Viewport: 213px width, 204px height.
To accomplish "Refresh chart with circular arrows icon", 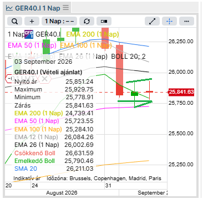I will (87, 21).
